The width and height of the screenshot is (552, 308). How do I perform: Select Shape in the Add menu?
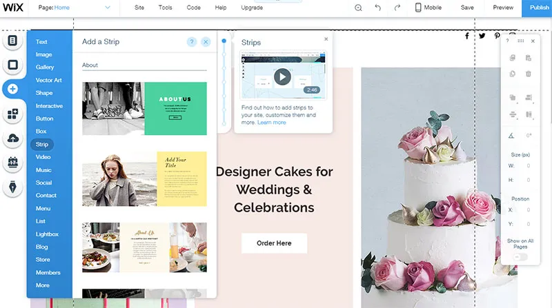coord(44,93)
